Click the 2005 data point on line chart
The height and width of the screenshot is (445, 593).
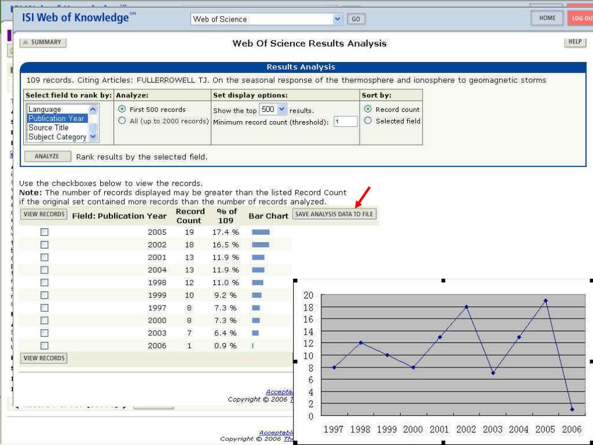tap(546, 301)
